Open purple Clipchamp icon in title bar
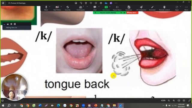 111,3
